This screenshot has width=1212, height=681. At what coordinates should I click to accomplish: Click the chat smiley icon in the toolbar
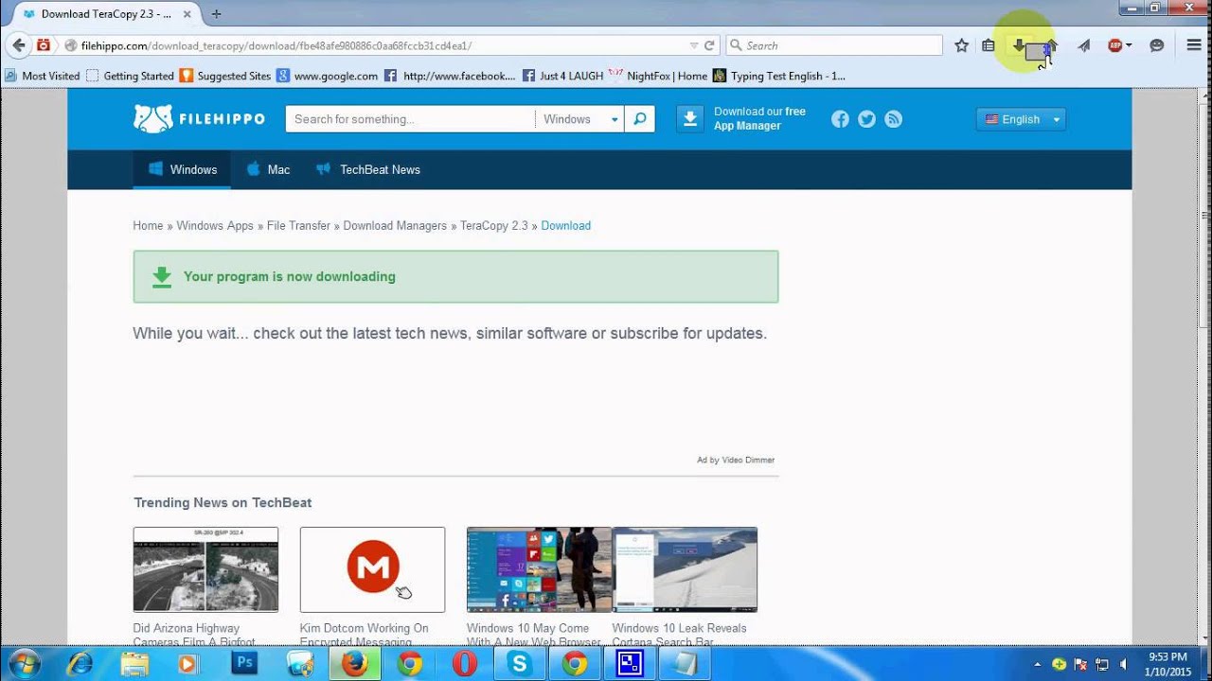(1156, 45)
